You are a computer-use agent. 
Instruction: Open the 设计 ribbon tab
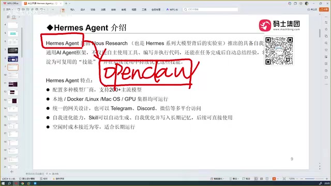coord(83,10)
